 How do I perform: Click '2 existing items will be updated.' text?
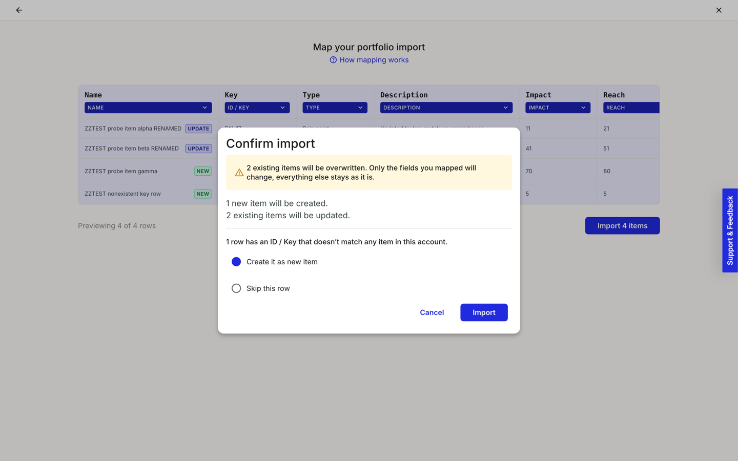(x=288, y=216)
